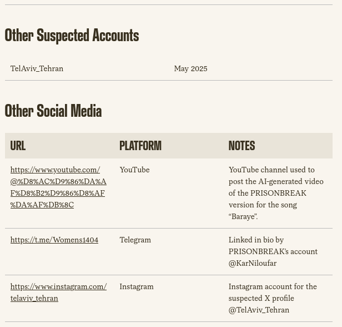Click the URL column header
Screen dimensions: 342x327
click(x=18, y=146)
